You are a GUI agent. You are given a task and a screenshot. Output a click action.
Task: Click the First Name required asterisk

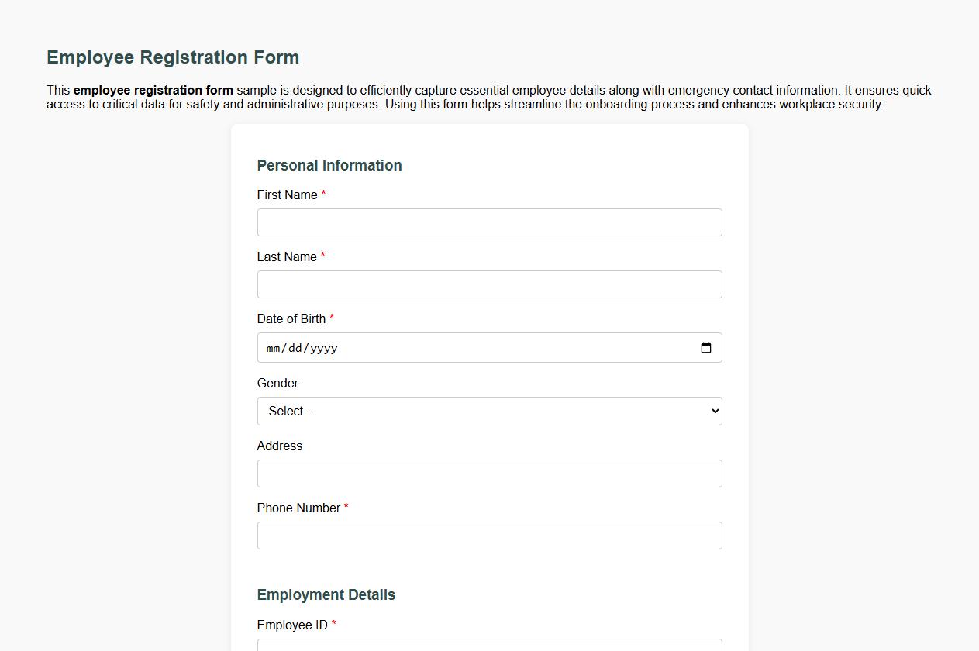point(322,195)
